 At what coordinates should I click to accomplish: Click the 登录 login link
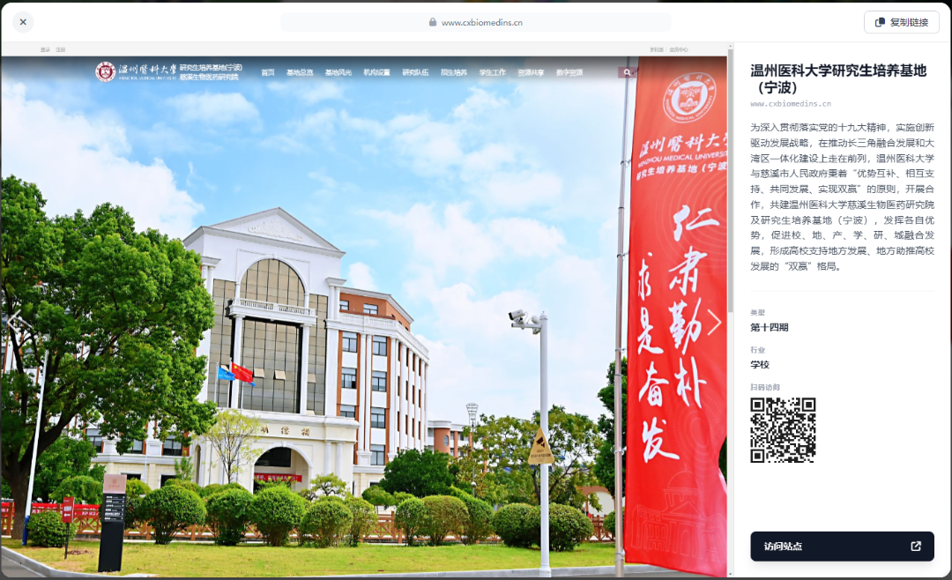45,50
